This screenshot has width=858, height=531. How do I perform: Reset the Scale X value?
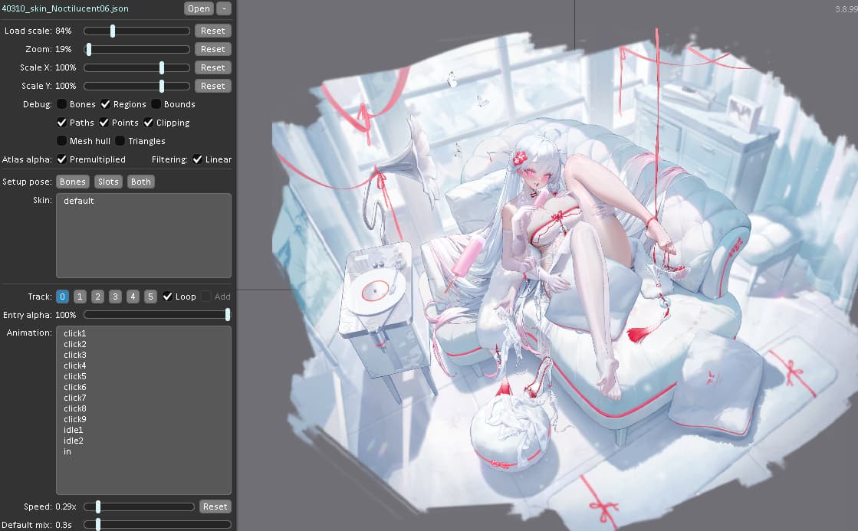[x=213, y=67]
